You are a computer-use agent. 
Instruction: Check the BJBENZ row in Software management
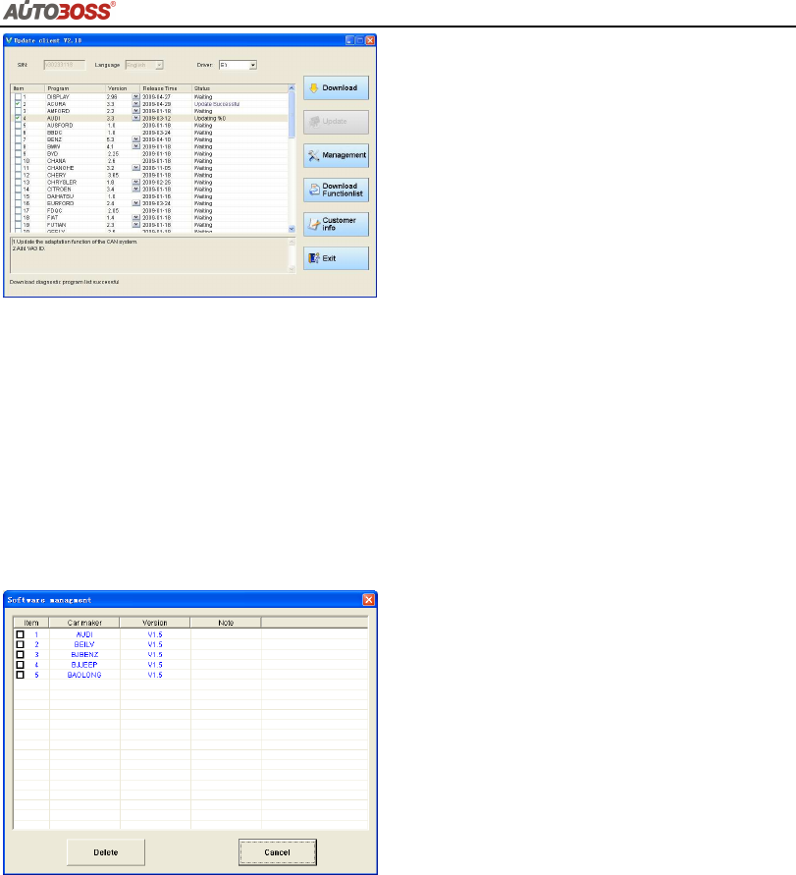coord(20,655)
